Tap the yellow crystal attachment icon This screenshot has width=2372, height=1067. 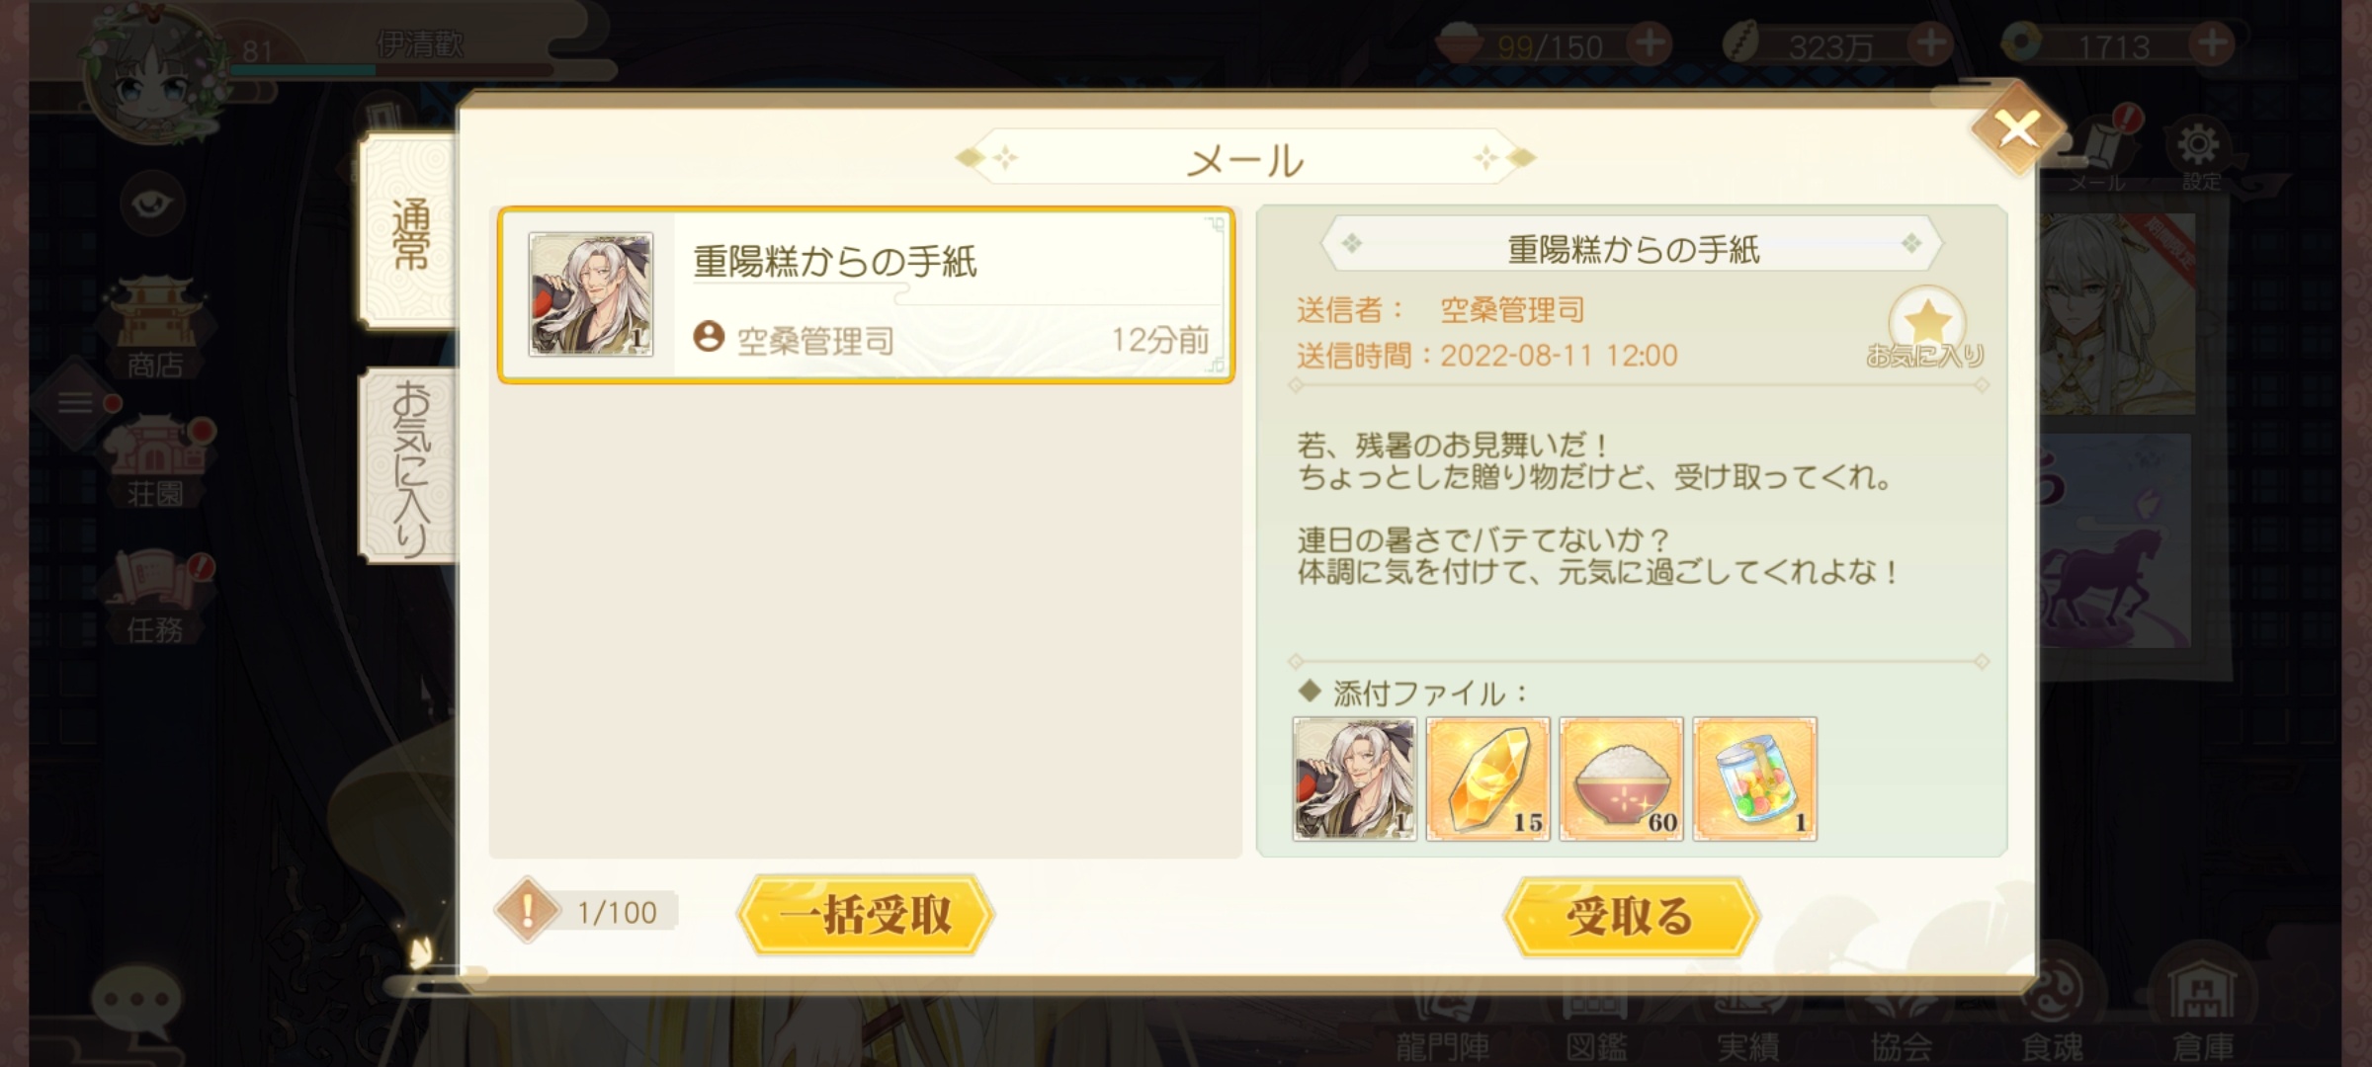(1487, 780)
